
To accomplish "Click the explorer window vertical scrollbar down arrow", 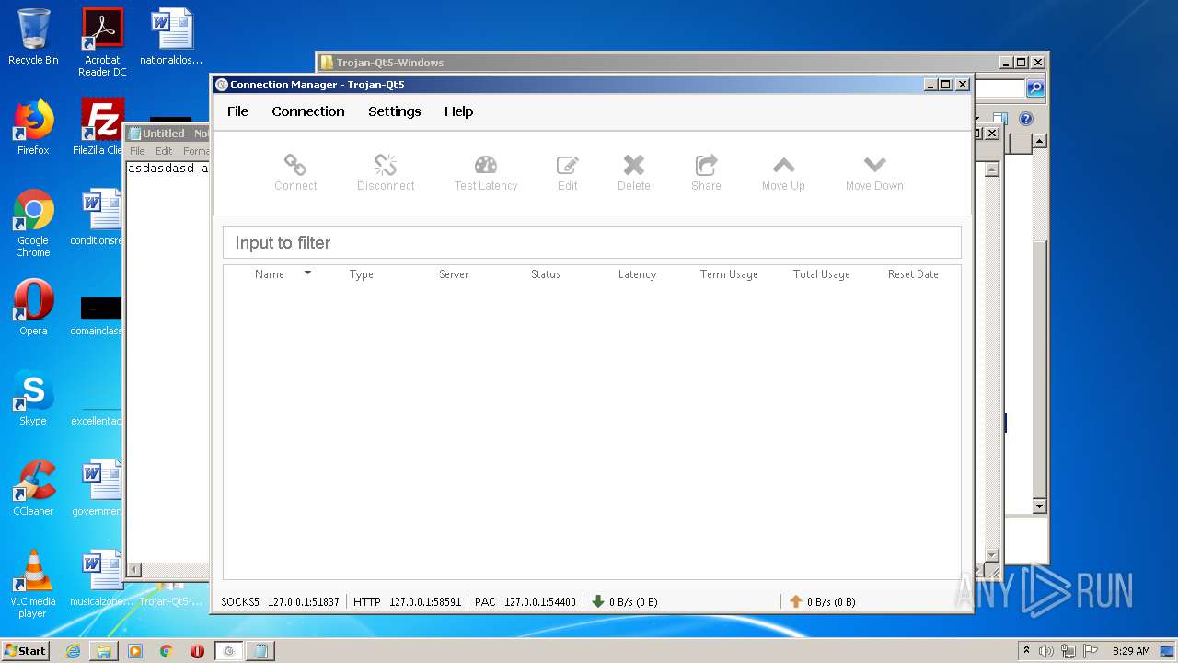I will coord(1039,506).
